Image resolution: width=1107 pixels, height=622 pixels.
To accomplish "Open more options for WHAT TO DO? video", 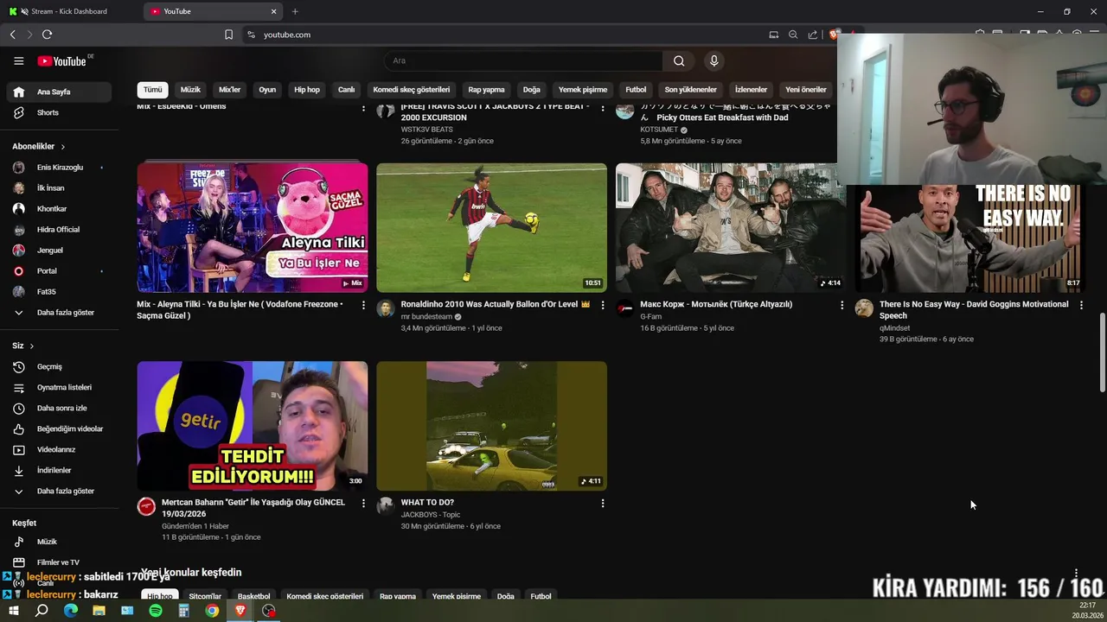I will [x=603, y=503].
